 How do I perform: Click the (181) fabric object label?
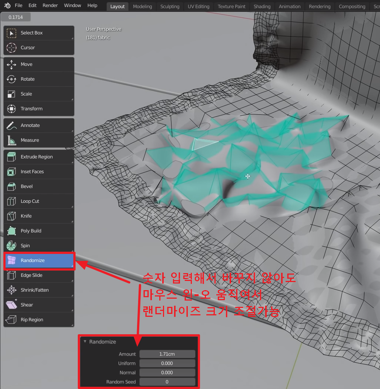tap(98, 38)
